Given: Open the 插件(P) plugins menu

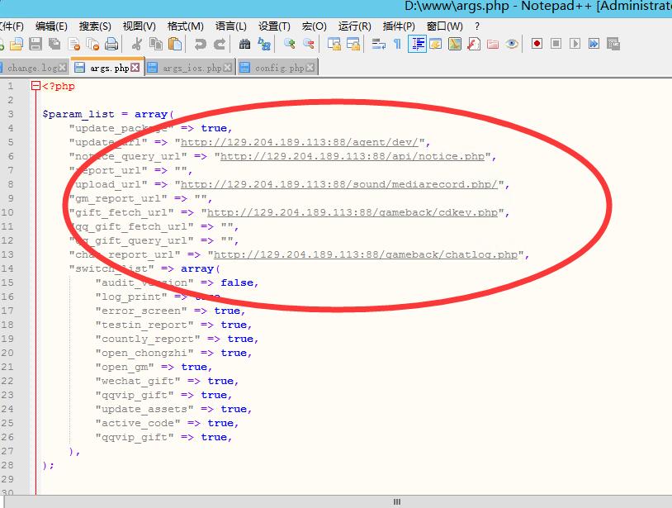Looking at the screenshot, I should 399,26.
